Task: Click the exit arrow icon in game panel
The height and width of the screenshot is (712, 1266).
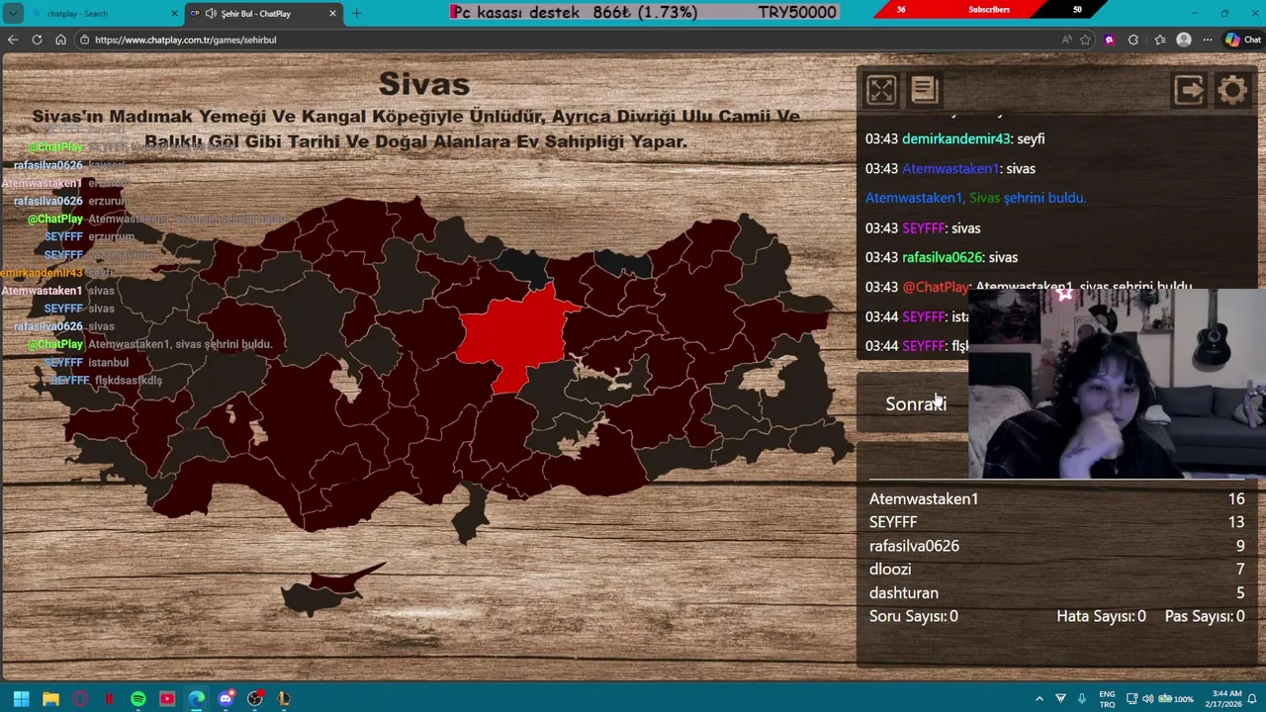Action: point(1189,90)
